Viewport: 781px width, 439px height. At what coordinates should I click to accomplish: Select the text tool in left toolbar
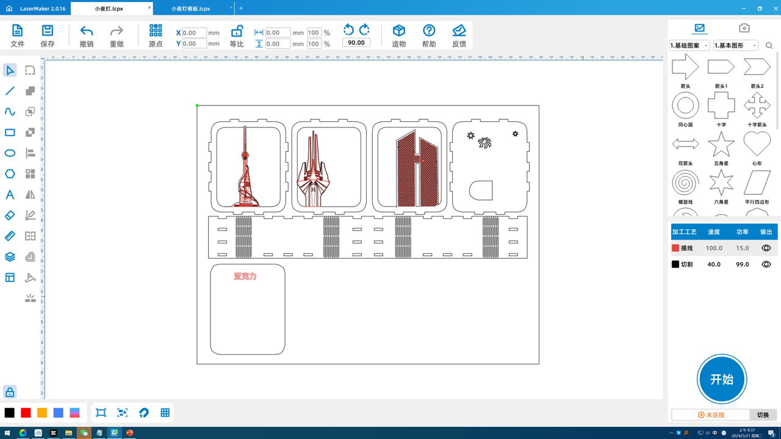[x=10, y=195]
